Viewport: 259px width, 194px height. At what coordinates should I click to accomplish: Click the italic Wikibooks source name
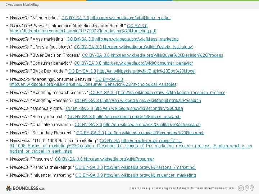click(20, 79)
